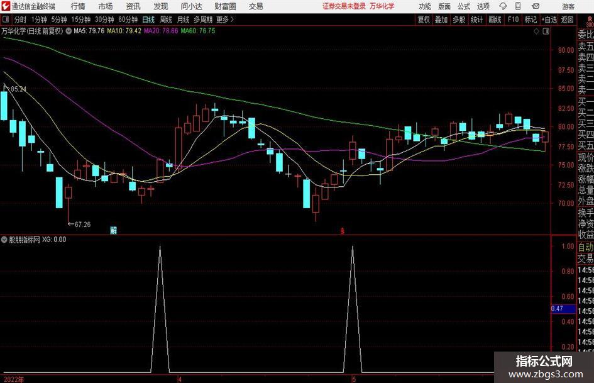Screen dimensions: 594x383
Task: Open the 交易 menu
Action: tap(256, 6)
